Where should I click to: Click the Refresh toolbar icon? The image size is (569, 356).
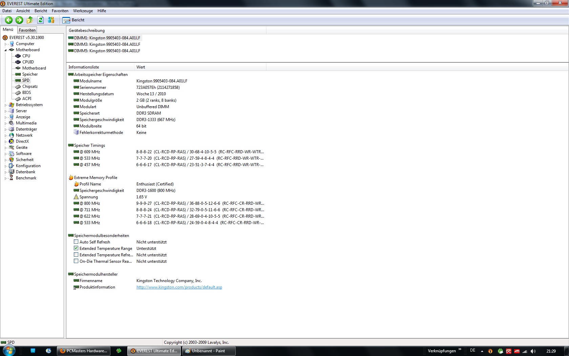click(40, 20)
